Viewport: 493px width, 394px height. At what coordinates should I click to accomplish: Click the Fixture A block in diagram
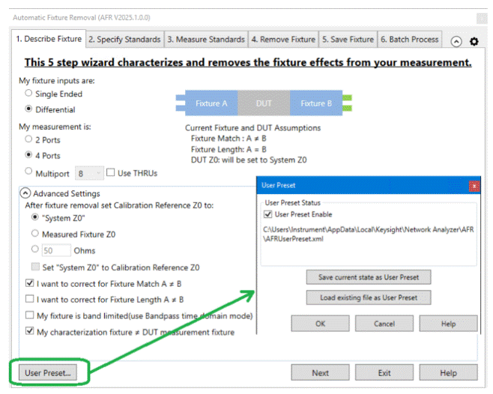pos(207,104)
